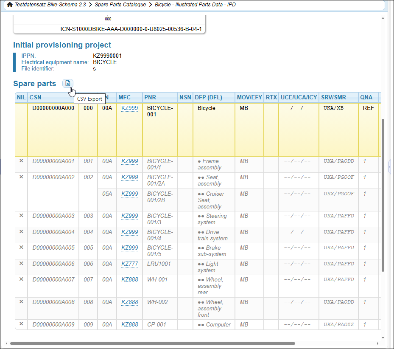Click the DFP (DFL) column header
The image size is (394, 349).
coord(214,97)
